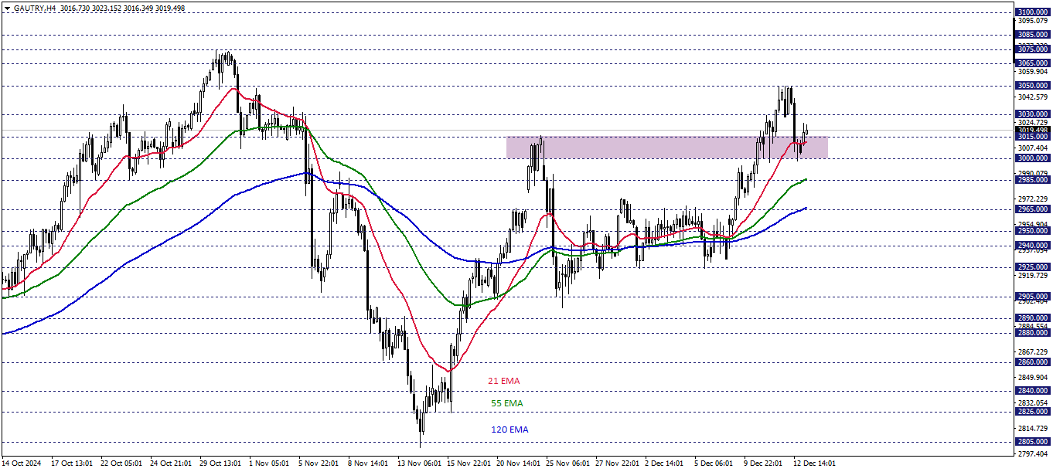Click the 17 Oct 13:01 time label
The height and width of the screenshot is (472, 1053).
point(71,464)
